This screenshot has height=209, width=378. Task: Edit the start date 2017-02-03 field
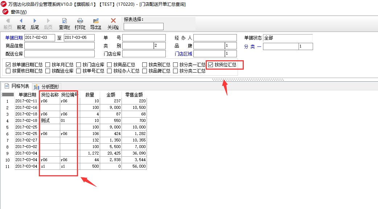coord(40,38)
